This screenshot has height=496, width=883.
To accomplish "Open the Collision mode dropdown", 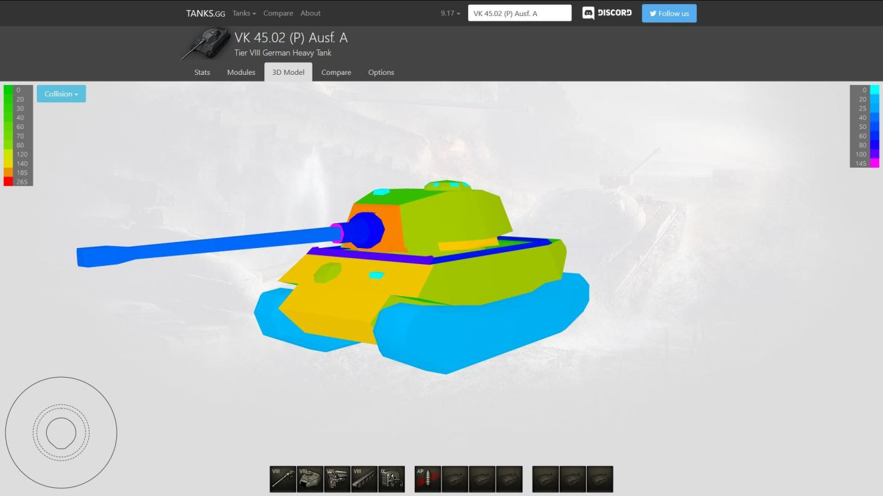I will (x=62, y=94).
